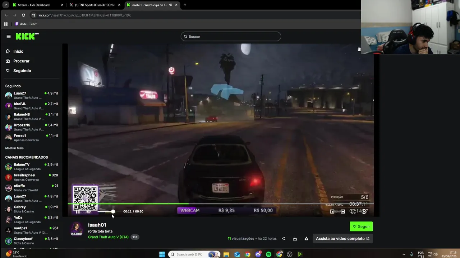Share the clip with the share icon
Screen dimensions: 460x258
283,239
